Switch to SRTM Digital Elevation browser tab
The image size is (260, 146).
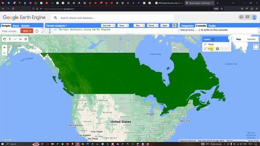click(x=169, y=3)
